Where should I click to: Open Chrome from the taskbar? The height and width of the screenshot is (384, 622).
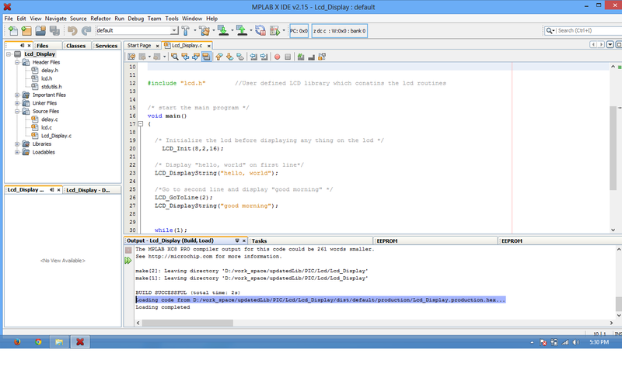pyautogui.click(x=38, y=342)
